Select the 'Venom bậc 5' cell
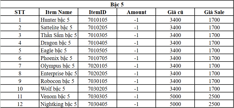This screenshot has height=108, width=234. point(55,97)
